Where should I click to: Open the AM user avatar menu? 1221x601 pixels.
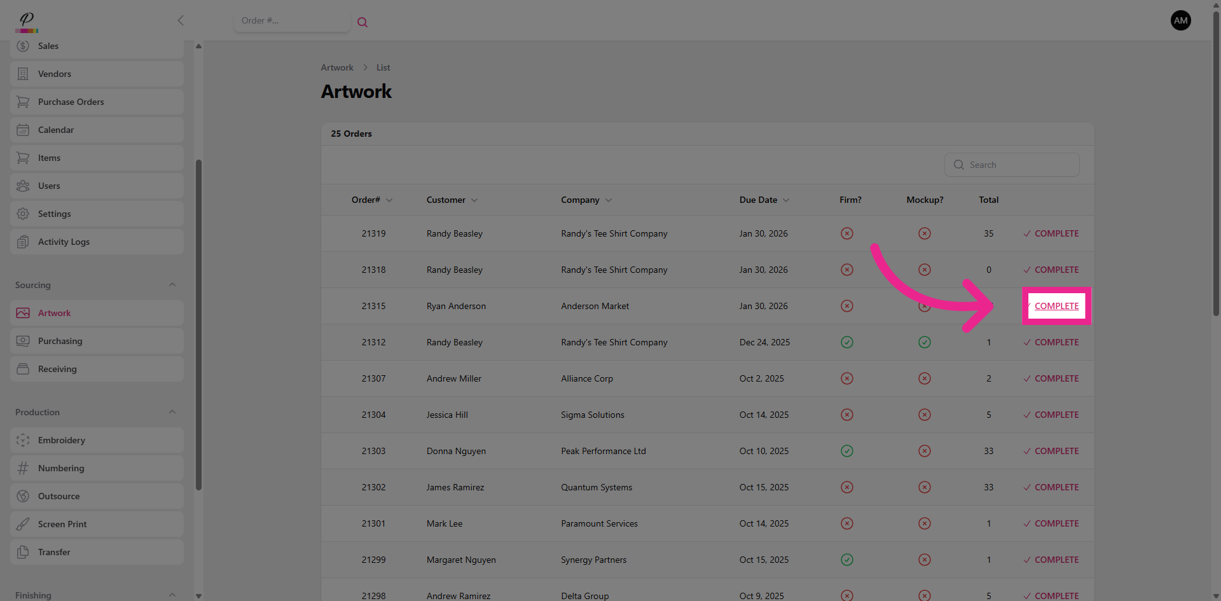coord(1180,20)
